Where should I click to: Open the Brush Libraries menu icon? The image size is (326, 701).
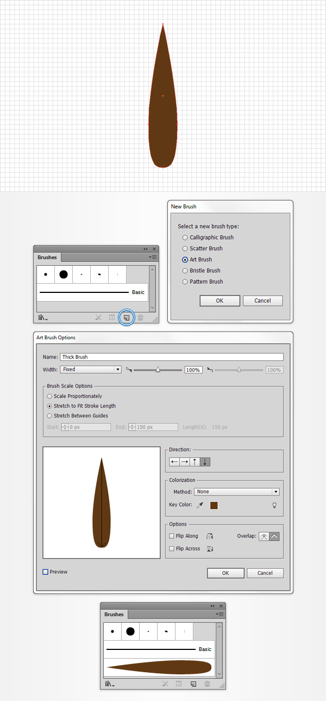(x=42, y=318)
